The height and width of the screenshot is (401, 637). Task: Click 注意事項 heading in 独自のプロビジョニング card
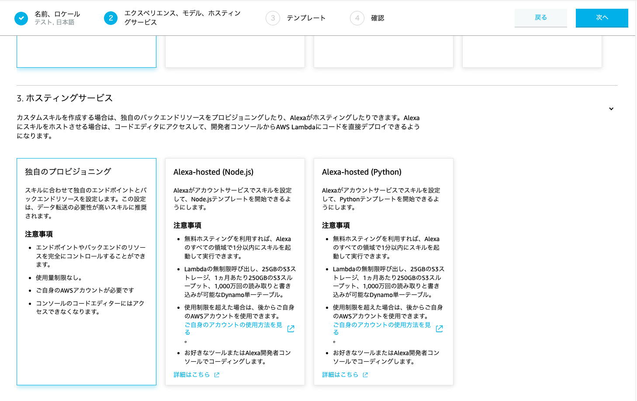(39, 234)
